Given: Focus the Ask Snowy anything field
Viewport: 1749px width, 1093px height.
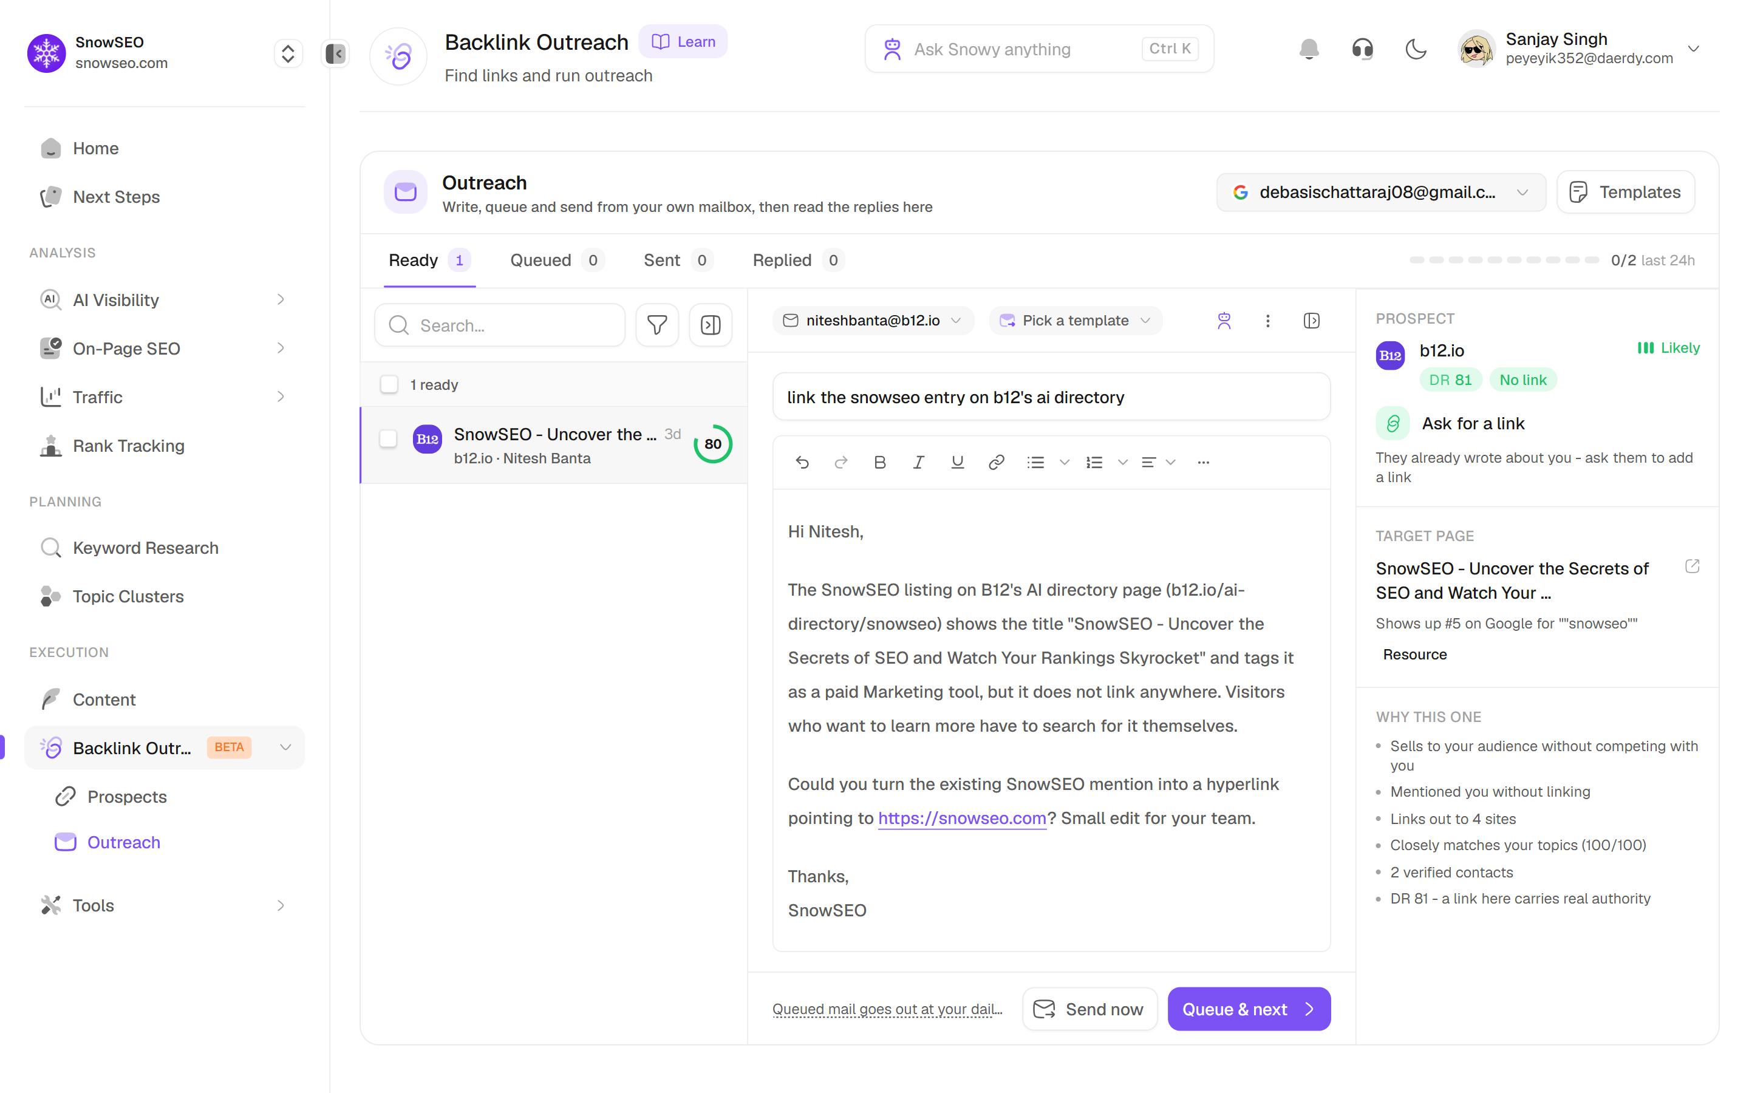Looking at the screenshot, I should pos(1039,49).
